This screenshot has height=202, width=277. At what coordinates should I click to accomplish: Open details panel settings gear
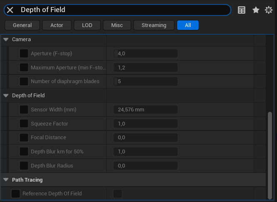point(269,10)
